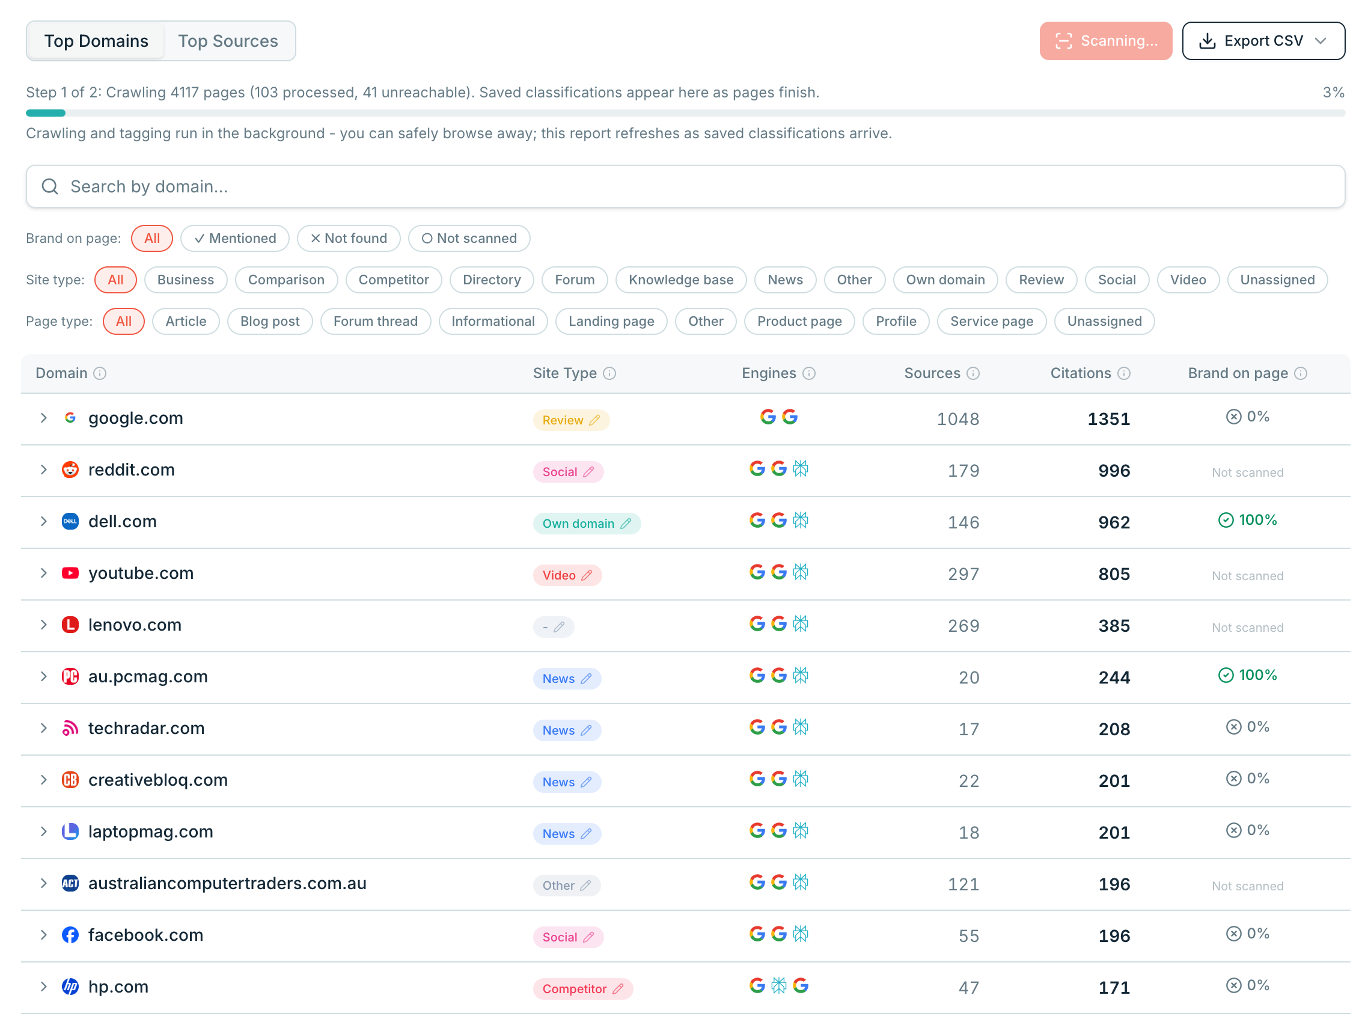This screenshot has width=1368, height=1016.
Task: Filter site type by Knowledge base
Action: (680, 280)
